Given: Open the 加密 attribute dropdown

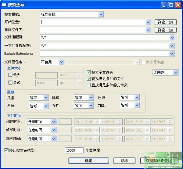Looking at the screenshot, I should [130, 105].
